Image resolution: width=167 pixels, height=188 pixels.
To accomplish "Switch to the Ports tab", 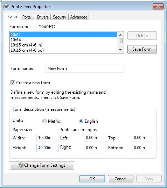I will (28, 17).
